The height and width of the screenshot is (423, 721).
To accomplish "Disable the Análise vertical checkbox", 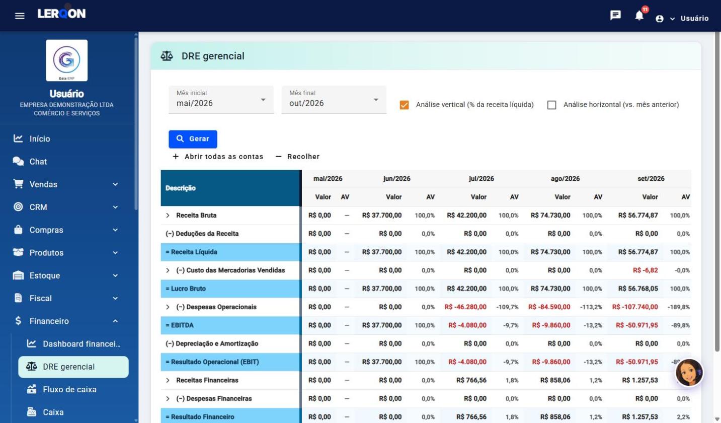I will pos(404,105).
